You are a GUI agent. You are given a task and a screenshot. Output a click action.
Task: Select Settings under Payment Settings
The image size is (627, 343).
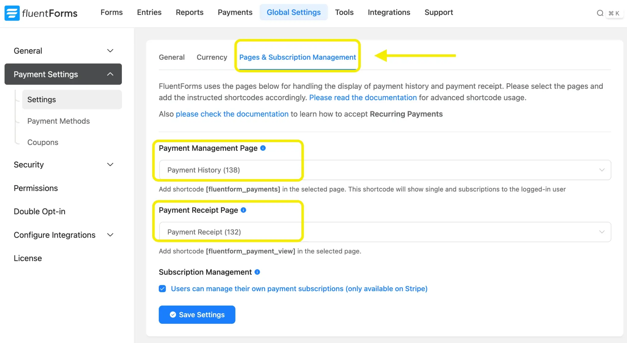72,100
